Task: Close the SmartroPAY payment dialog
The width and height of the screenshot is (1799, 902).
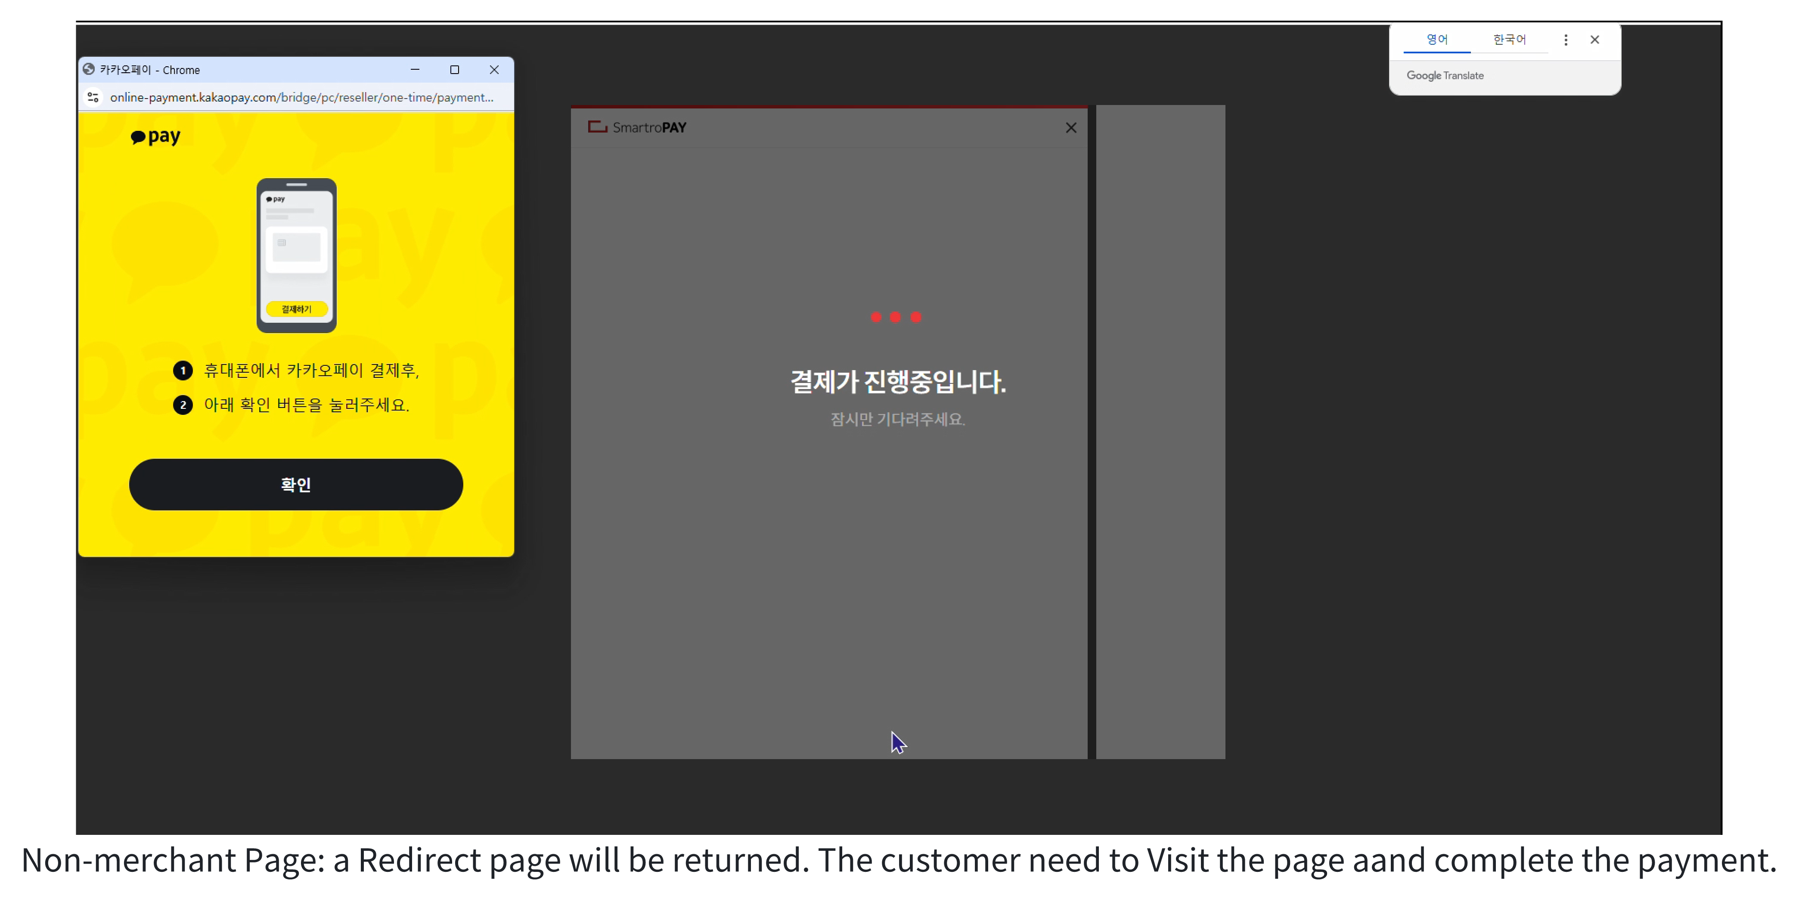Action: tap(1070, 128)
